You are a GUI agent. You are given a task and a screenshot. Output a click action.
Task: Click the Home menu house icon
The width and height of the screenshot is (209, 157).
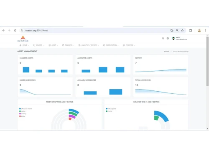[x=20, y=45]
